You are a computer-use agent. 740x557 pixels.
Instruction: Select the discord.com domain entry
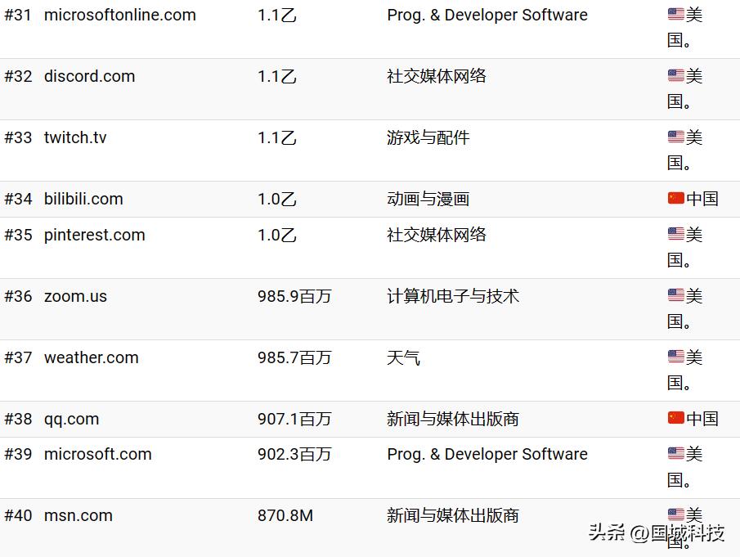point(89,75)
